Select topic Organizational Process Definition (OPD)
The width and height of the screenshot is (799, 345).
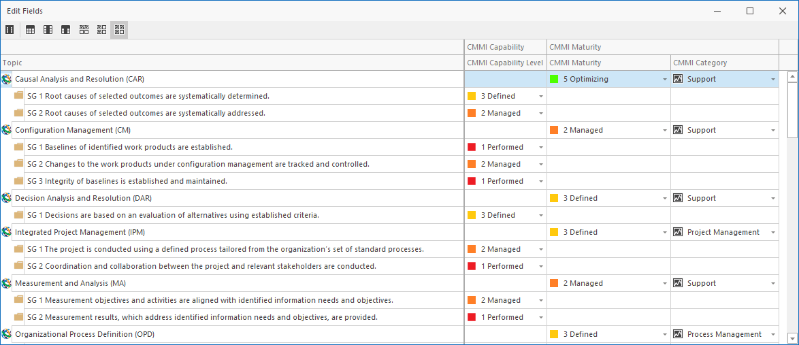tap(85, 334)
